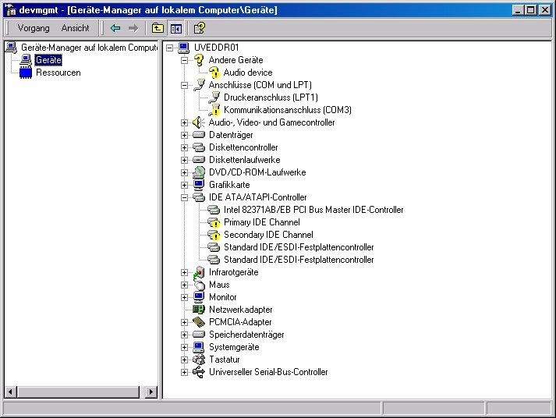Toggle the console tree show/hide icon
Viewport: 556px width, 418px height.
pos(175,28)
